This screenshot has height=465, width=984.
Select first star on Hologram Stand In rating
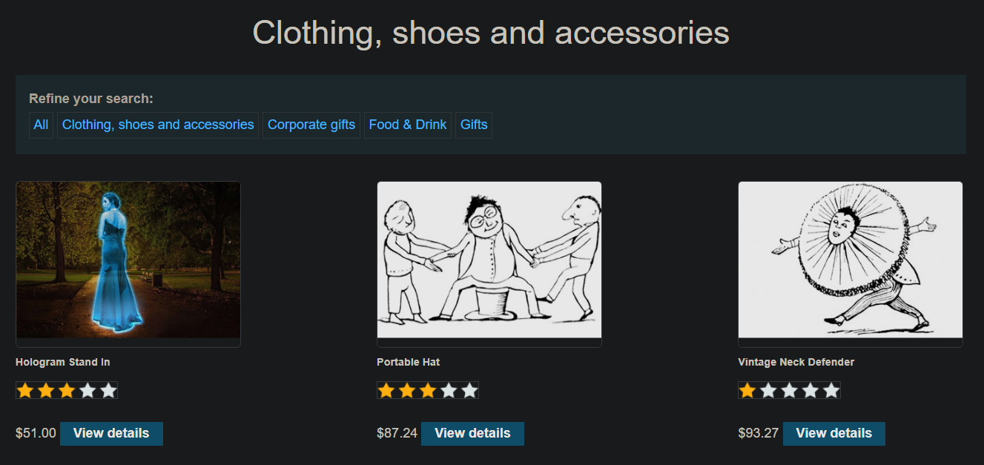pyautogui.click(x=25, y=390)
